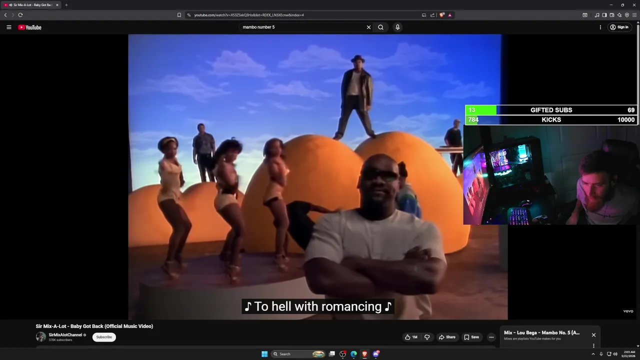Bookmark this page using the bookmark icon

point(179,15)
